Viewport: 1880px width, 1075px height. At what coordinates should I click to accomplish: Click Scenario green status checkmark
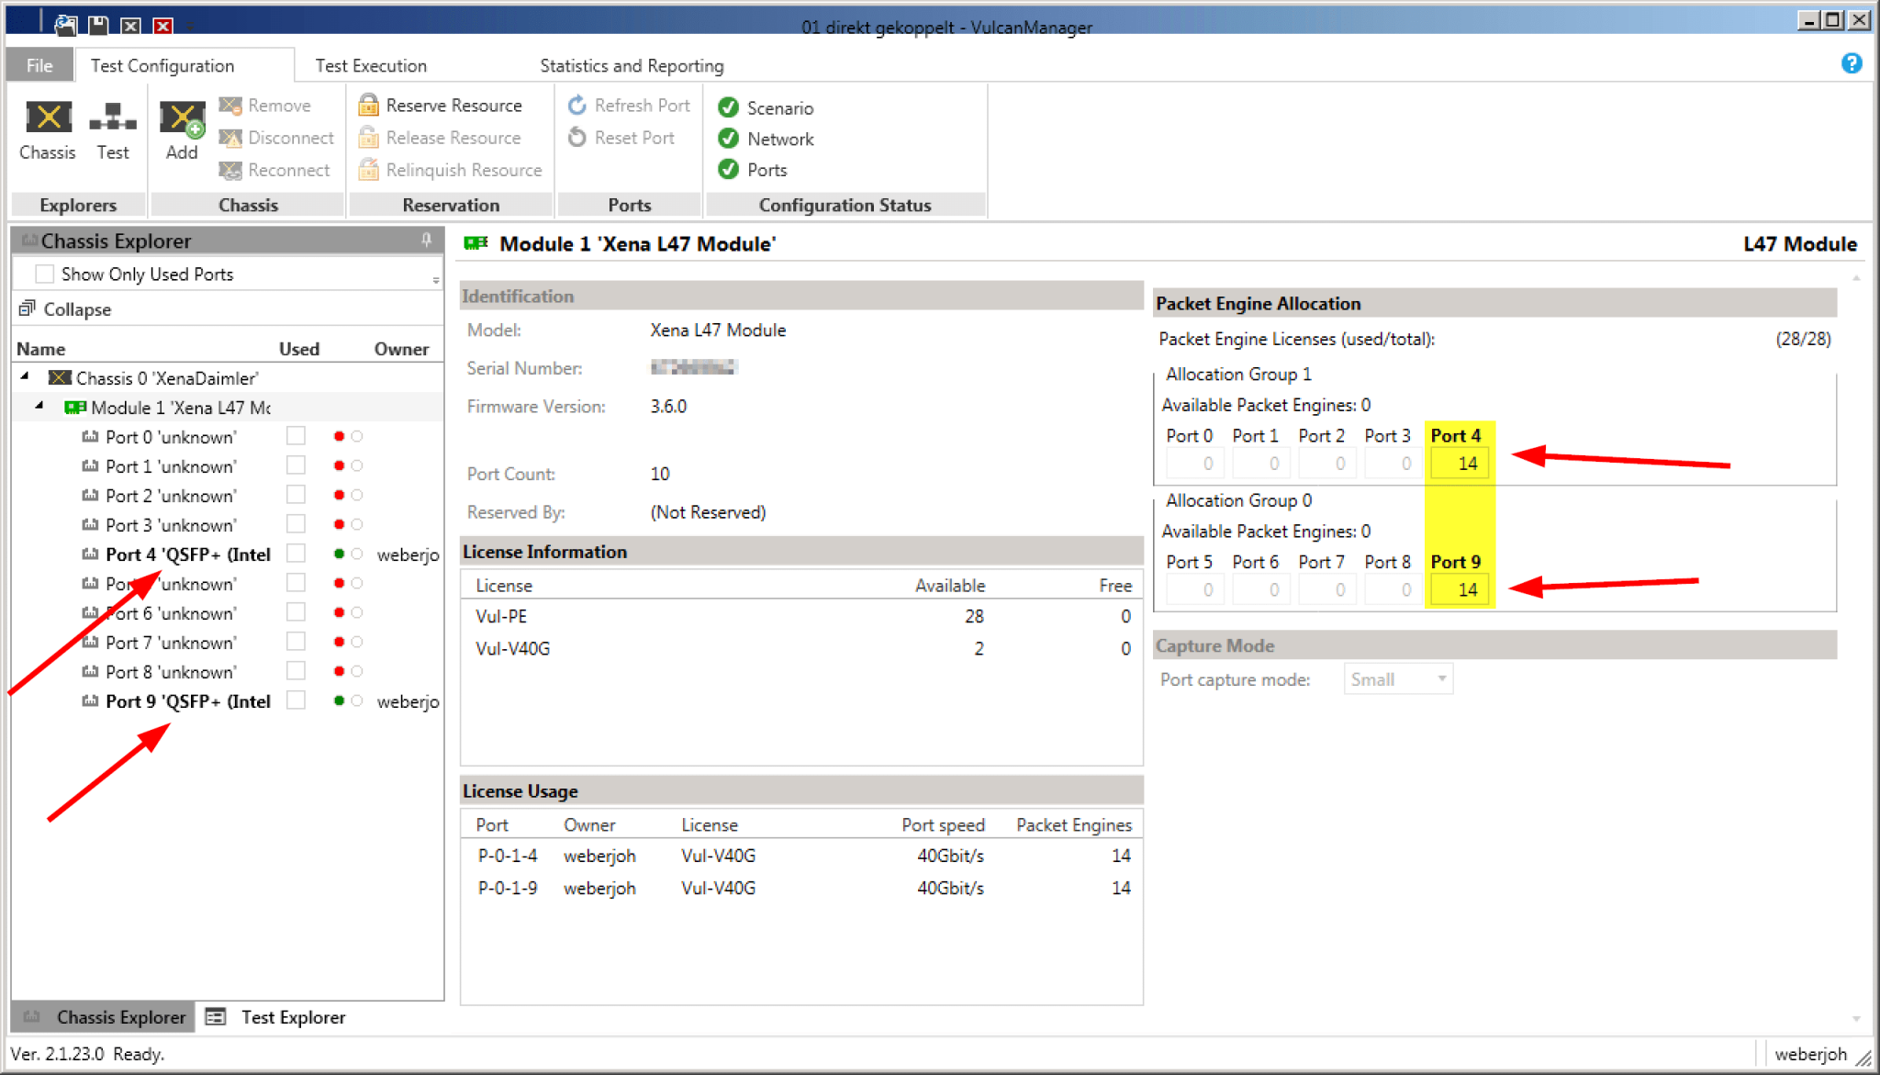tap(729, 107)
